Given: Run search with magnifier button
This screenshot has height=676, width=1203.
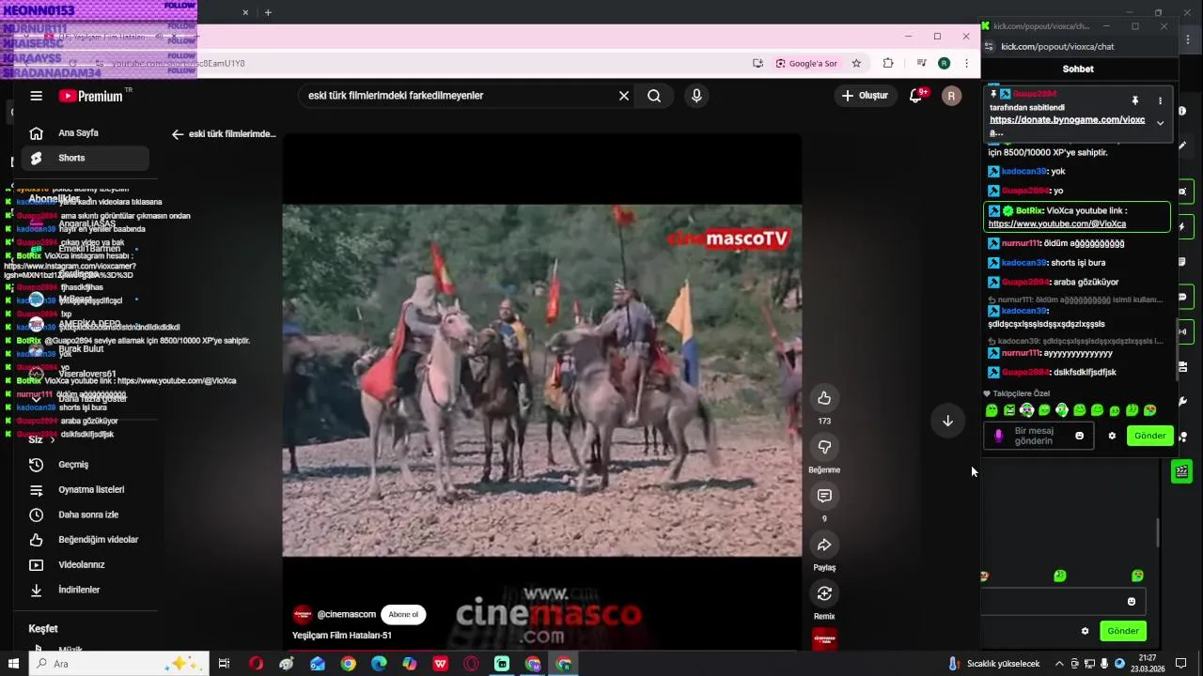Looking at the screenshot, I should tap(654, 96).
